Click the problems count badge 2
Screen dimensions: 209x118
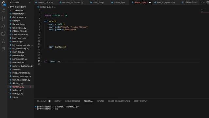(x=49, y=101)
